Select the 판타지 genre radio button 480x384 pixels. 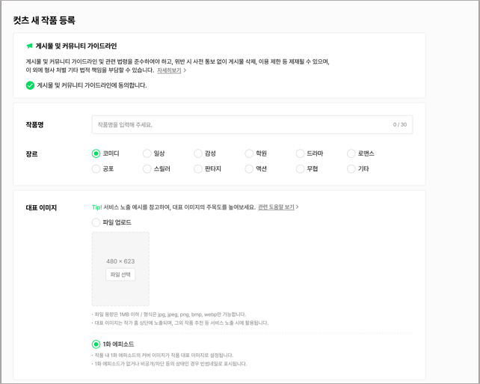click(x=198, y=169)
